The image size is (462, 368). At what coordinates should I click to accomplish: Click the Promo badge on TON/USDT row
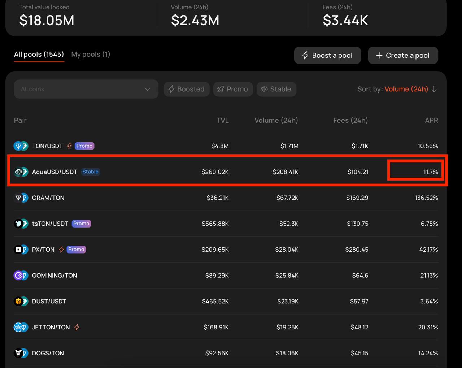[84, 146]
